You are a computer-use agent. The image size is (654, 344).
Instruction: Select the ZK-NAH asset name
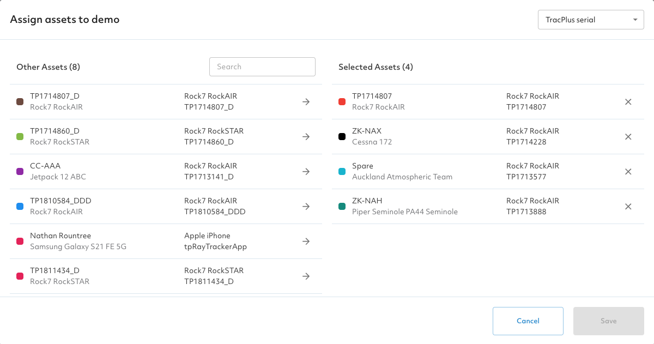[x=367, y=201]
